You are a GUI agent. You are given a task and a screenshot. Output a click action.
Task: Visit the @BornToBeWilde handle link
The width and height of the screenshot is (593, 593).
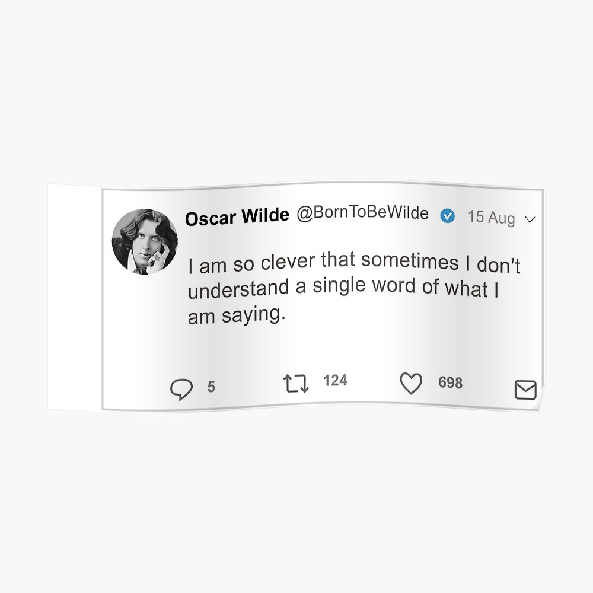pos(362,214)
